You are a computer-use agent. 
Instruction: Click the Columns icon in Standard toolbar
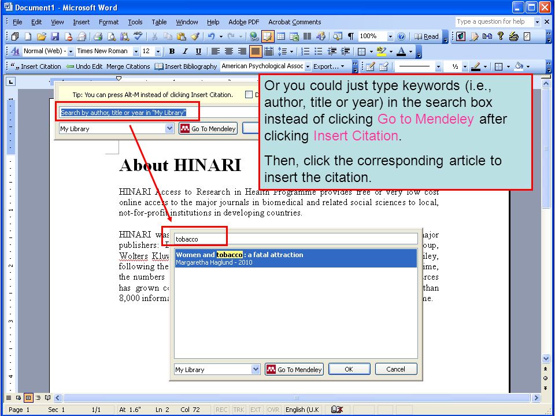307,36
